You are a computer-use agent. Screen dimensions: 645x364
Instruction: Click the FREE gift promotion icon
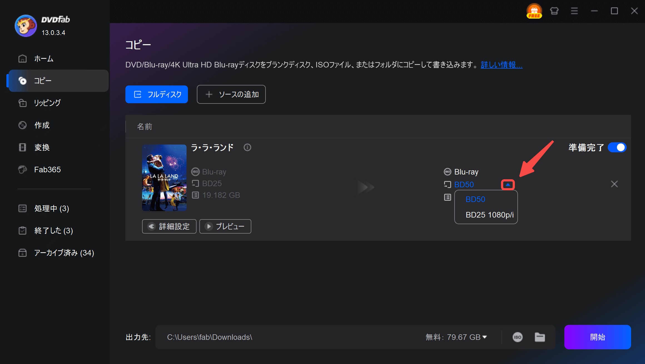(534, 11)
